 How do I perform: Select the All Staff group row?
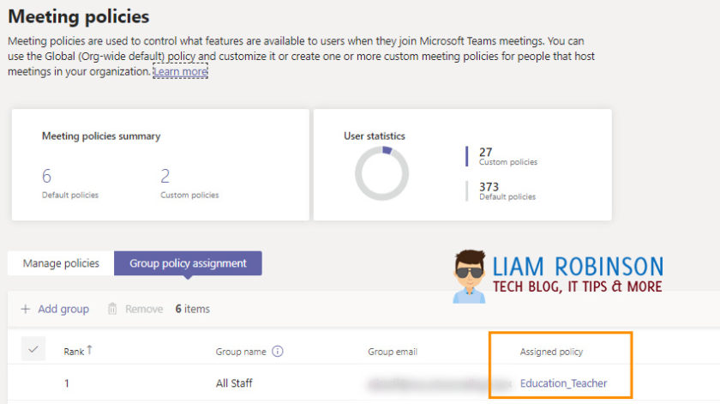tap(363, 383)
